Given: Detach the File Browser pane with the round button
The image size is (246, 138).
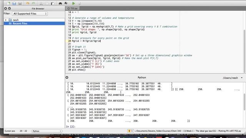Looking at the screenshot, I should (9, 8).
